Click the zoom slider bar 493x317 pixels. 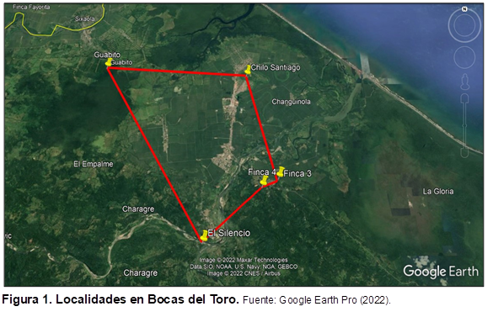(x=464, y=125)
